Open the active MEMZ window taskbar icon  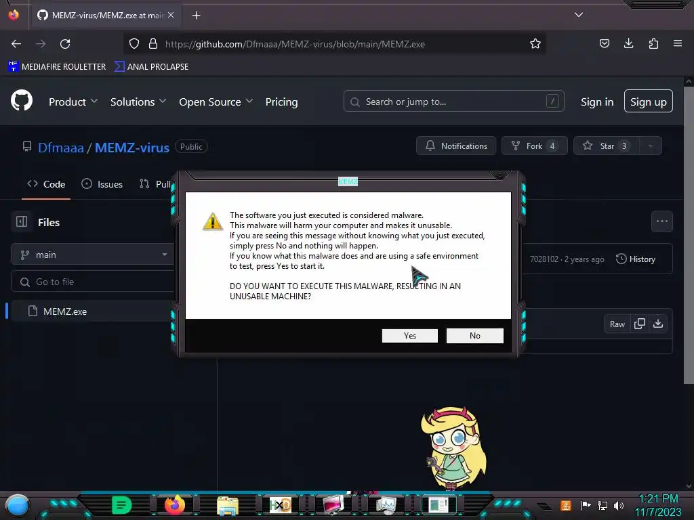(x=439, y=505)
